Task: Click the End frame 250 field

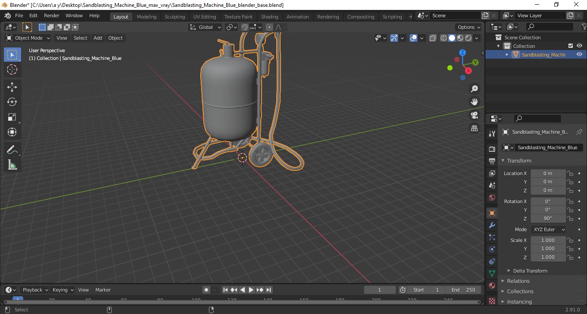Action: (x=464, y=290)
